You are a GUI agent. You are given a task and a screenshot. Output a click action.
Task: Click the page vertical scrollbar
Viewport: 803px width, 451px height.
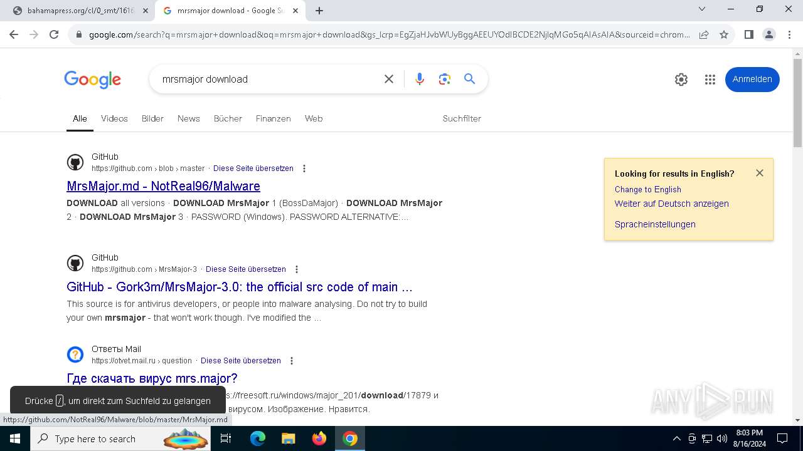797,103
